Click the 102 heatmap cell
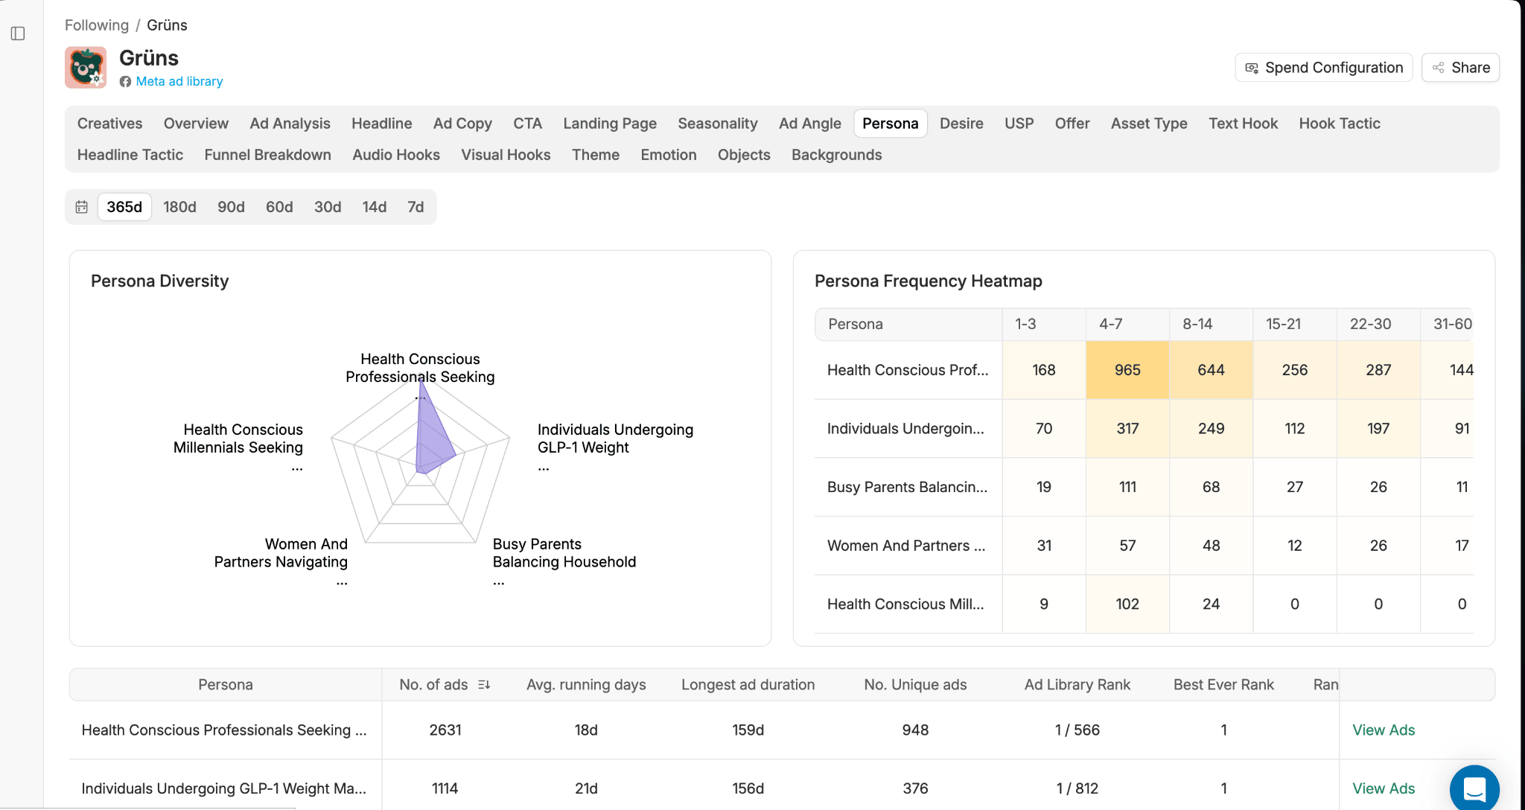 pos(1127,605)
